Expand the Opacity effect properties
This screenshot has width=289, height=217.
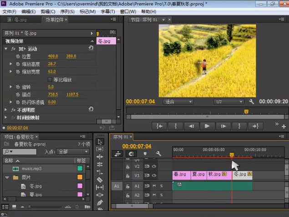(x=6, y=110)
